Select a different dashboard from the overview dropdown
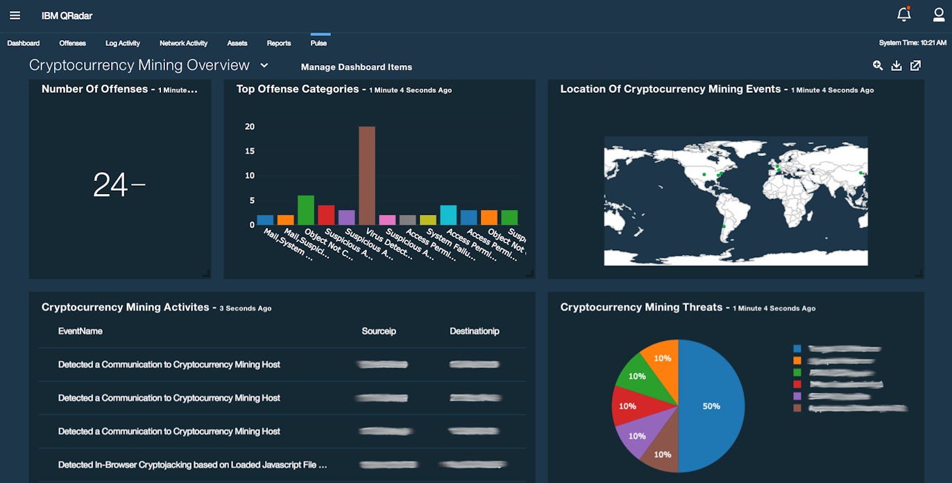Viewport: 952px width, 483px height. pos(264,64)
